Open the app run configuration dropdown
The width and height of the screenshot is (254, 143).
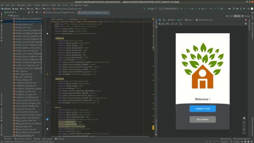coord(152,9)
